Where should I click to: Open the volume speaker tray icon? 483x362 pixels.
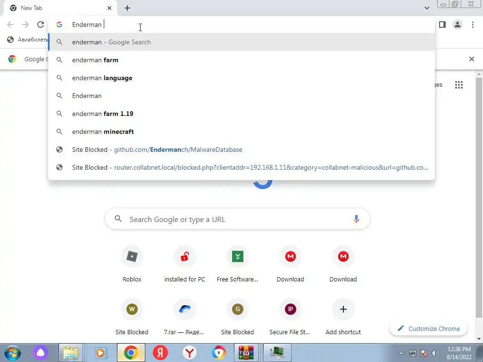click(x=435, y=353)
